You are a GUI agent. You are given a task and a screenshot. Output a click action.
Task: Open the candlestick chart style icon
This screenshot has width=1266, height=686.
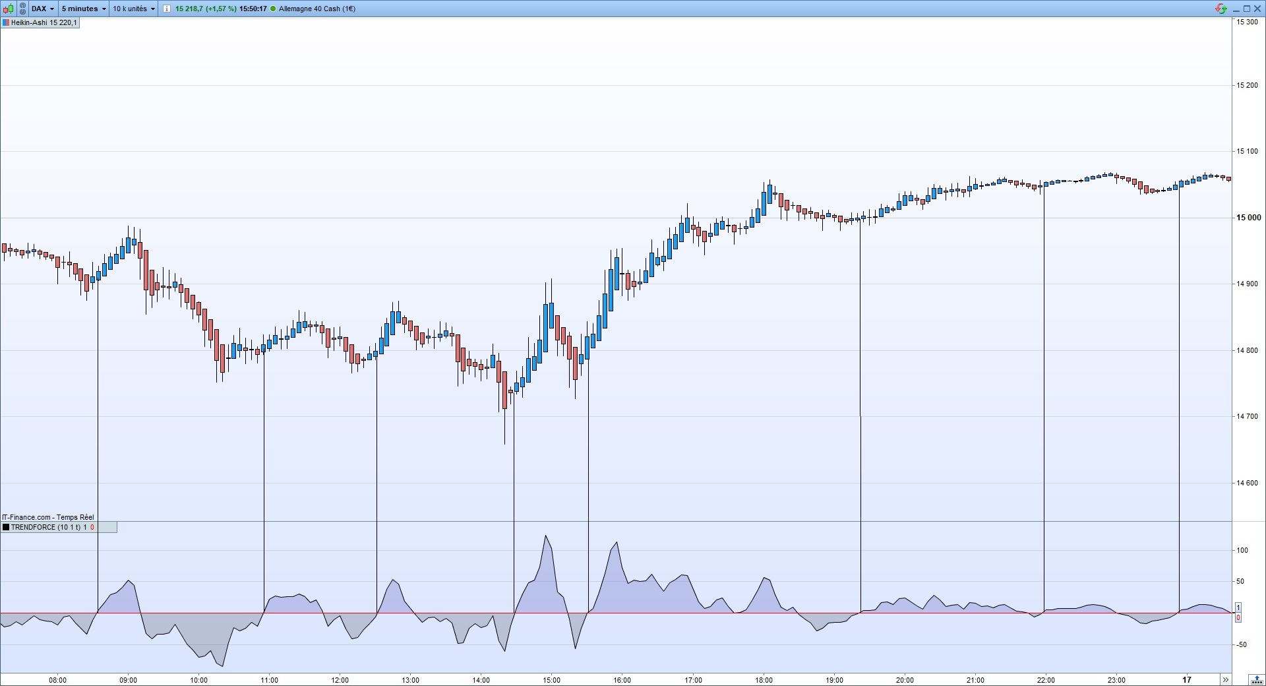click(x=9, y=9)
